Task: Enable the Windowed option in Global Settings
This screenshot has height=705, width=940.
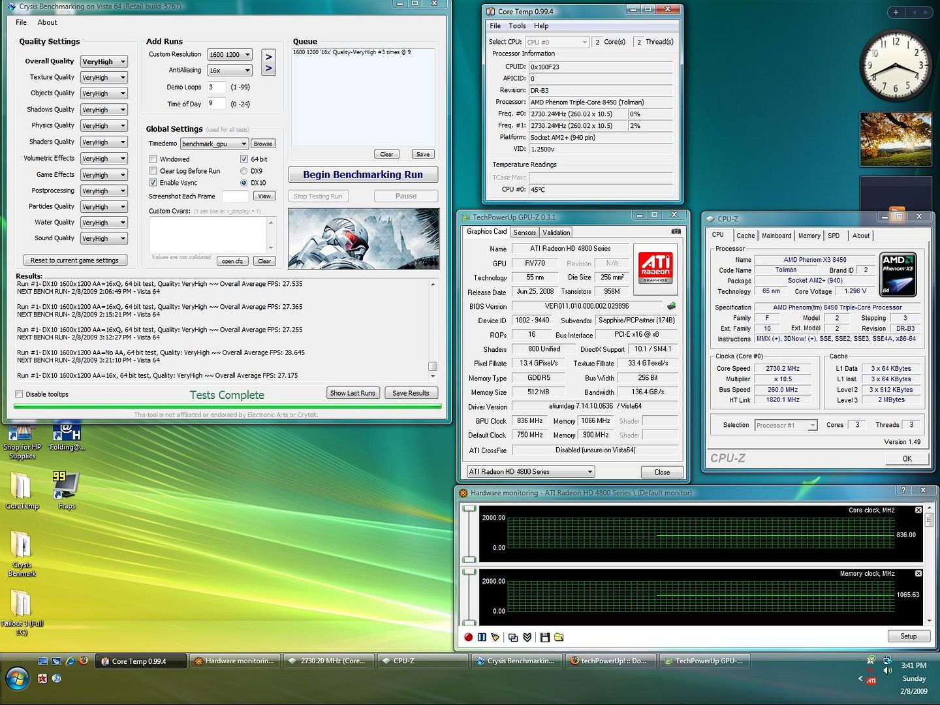Action: [x=153, y=159]
